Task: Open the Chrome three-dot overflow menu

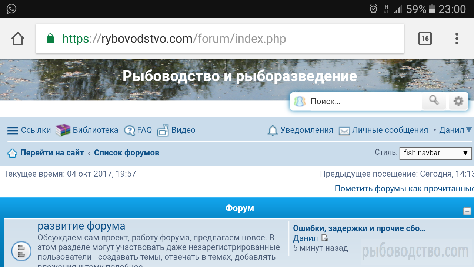Action: [457, 39]
